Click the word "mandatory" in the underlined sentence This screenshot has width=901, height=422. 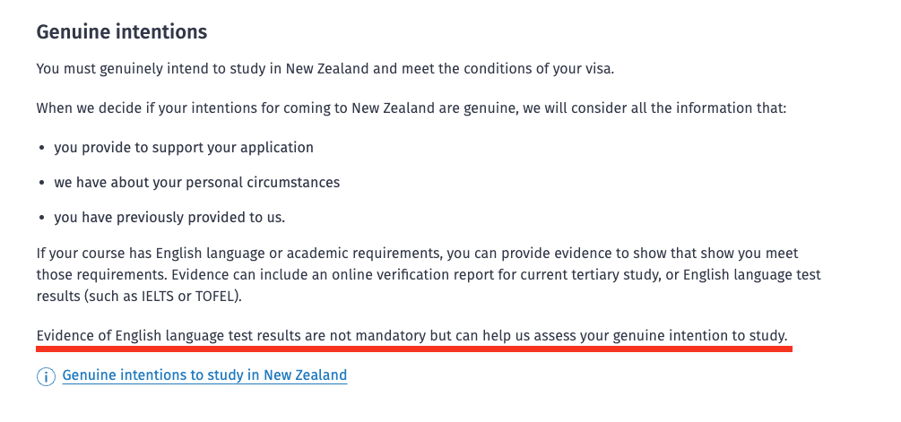(x=391, y=335)
